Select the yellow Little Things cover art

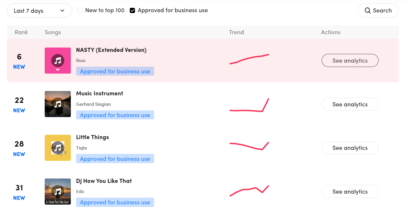tap(57, 148)
